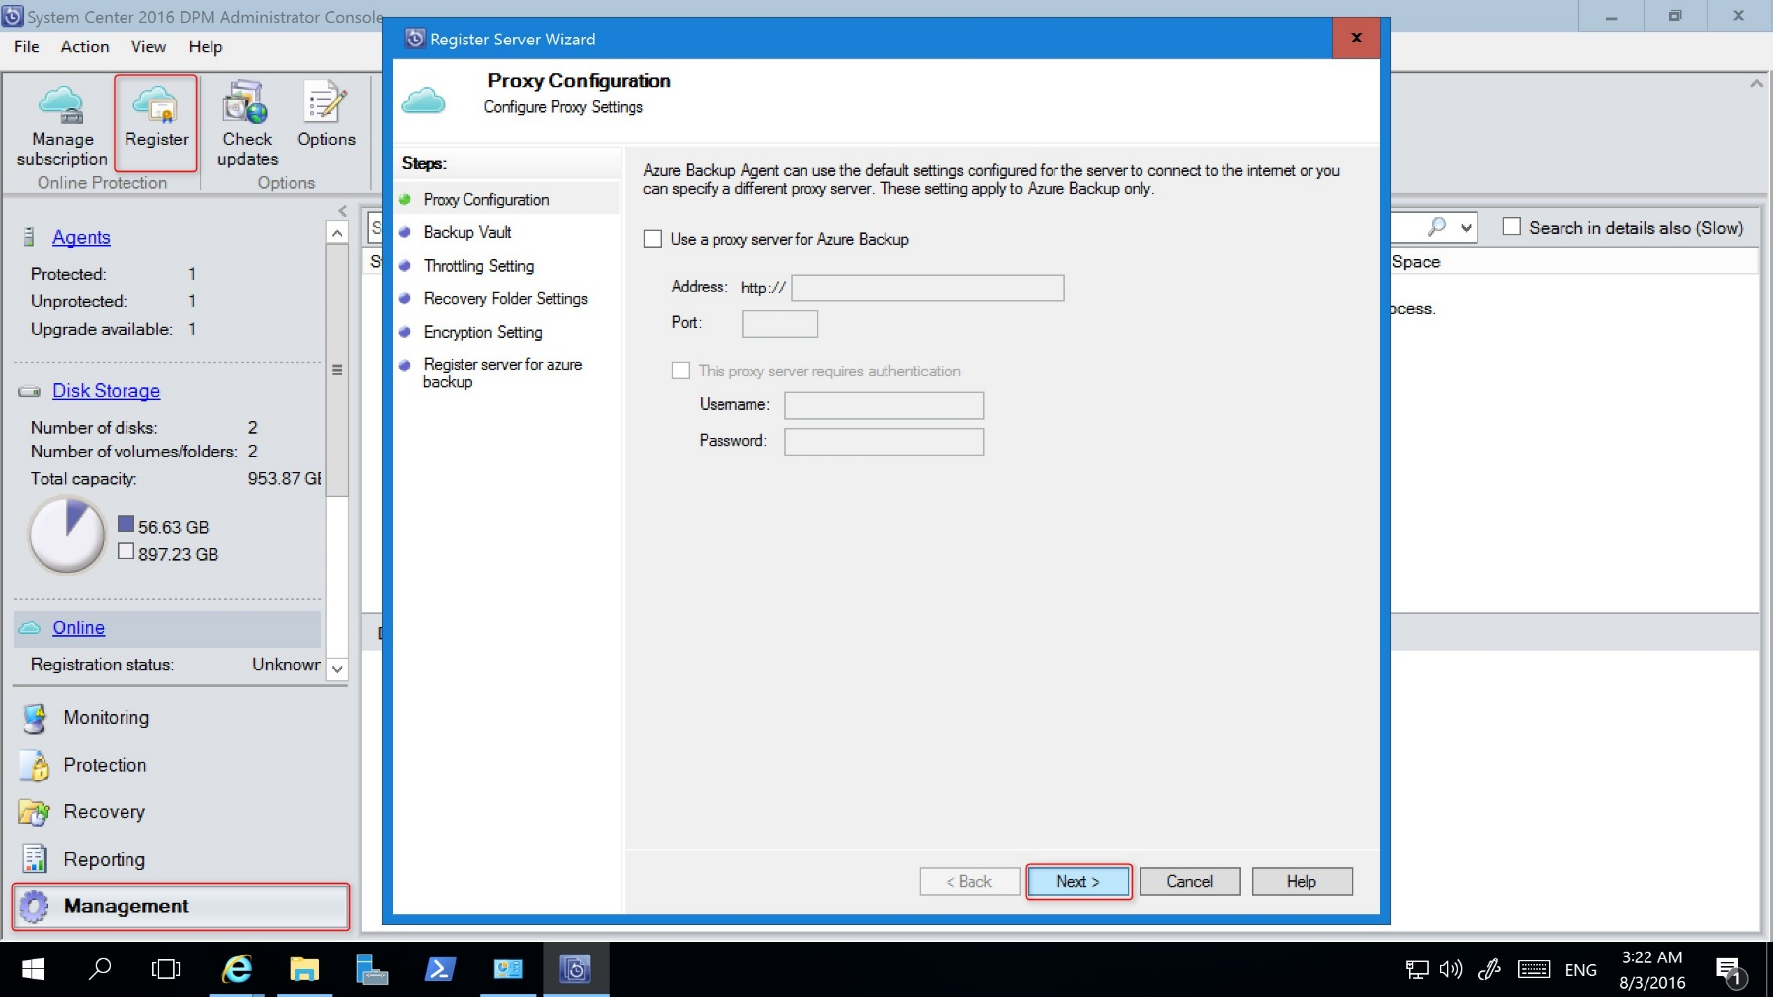The height and width of the screenshot is (997, 1773).
Task: Open the Register wizard icon
Action: point(155,111)
